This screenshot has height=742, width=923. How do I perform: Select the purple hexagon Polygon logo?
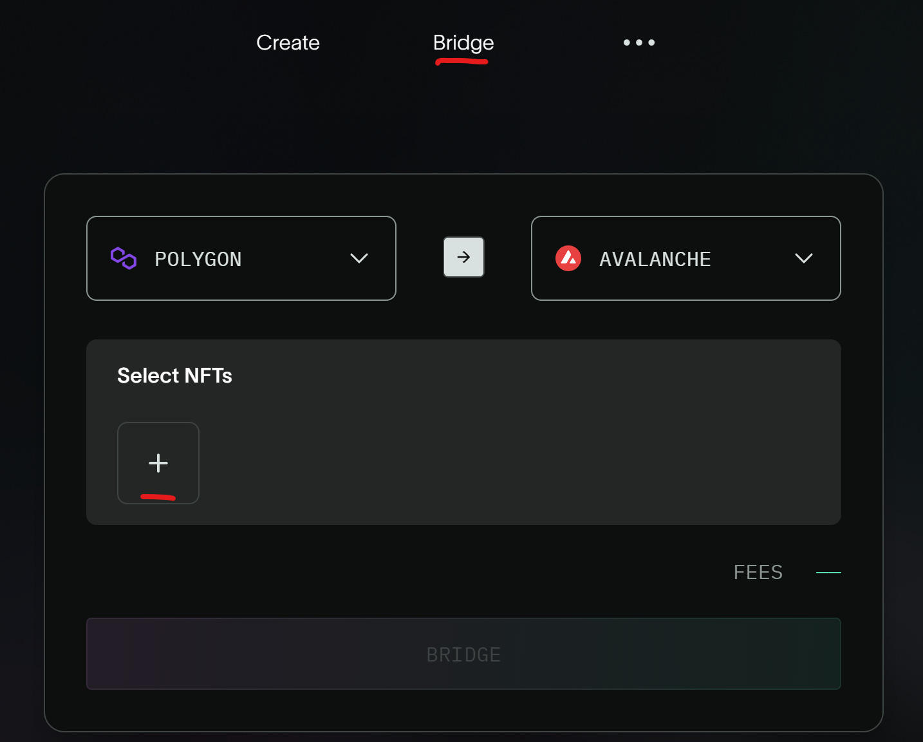(x=122, y=258)
